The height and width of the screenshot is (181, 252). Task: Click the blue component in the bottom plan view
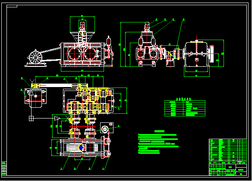[x=81, y=147]
